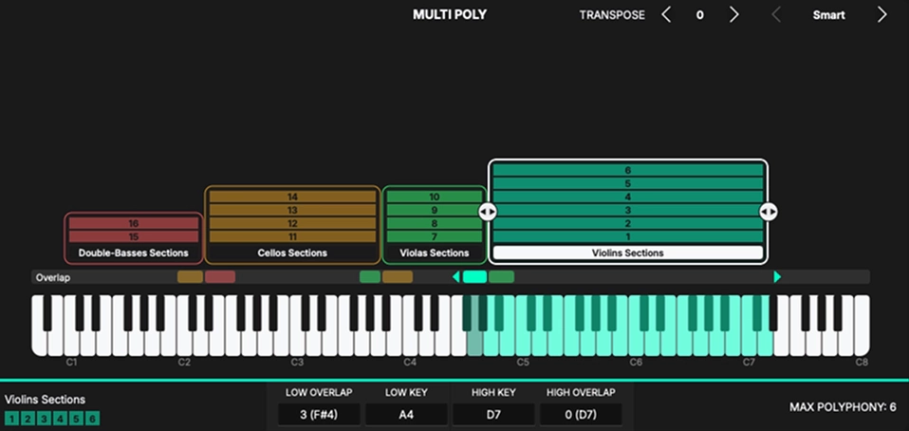Viewport: 909px width, 431px height.
Task: Click the transpose value 0
Action: point(699,15)
